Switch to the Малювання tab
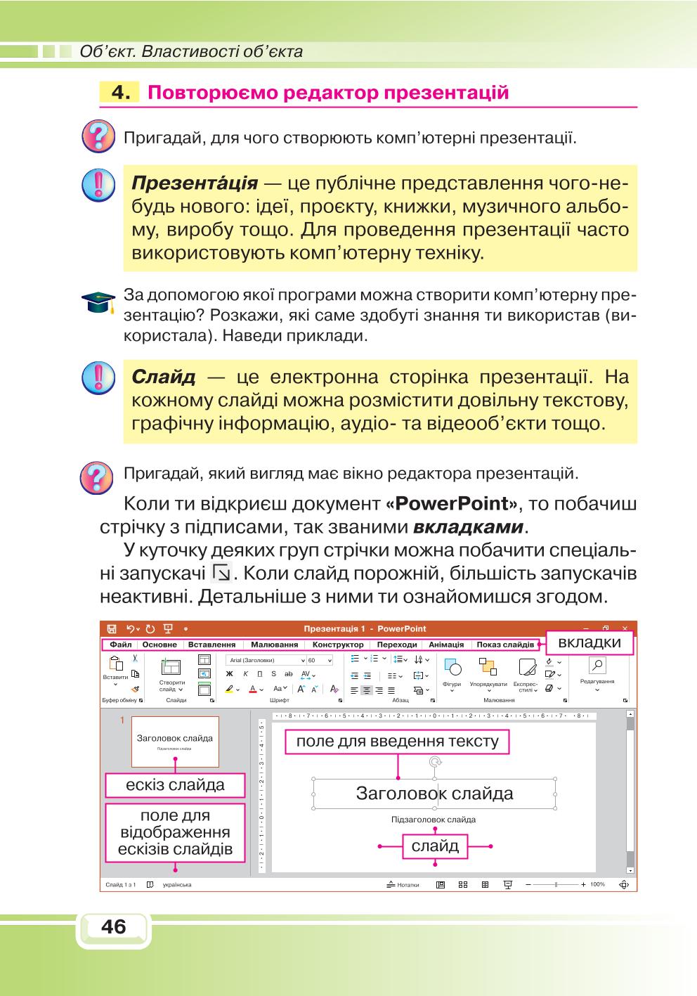The image size is (697, 996). (x=275, y=645)
